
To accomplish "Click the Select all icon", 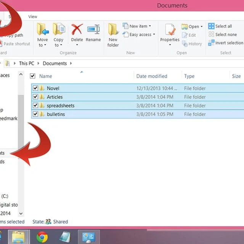I will [211, 26].
